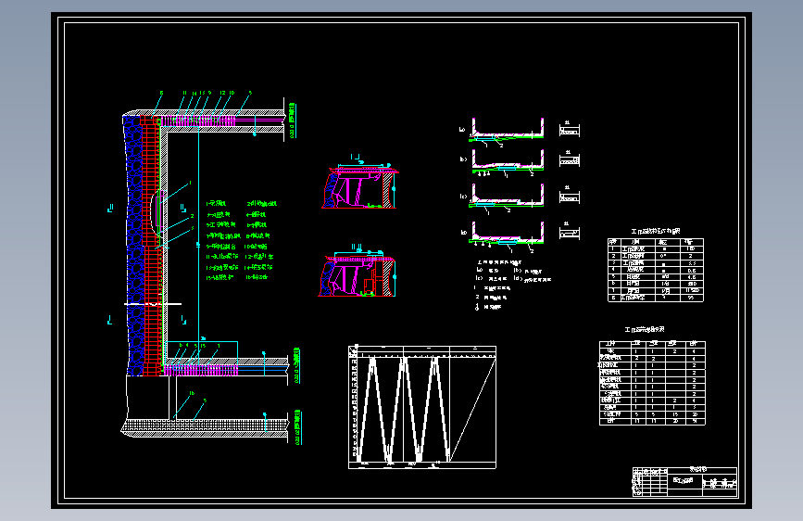Viewport: 803px width, 521px height.
Task: Select the lower labor organization table
Action: 652,383
